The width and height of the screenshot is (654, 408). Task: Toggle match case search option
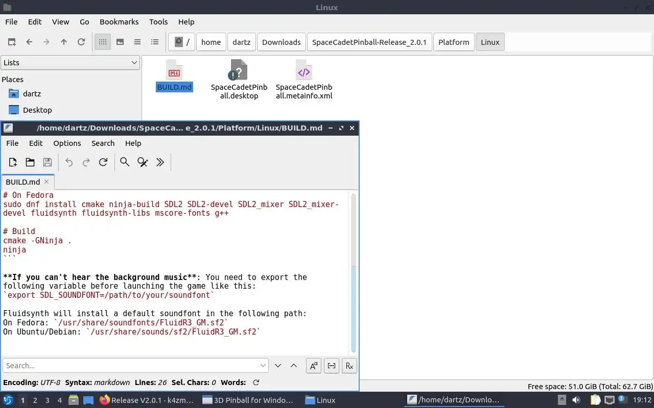(313, 366)
